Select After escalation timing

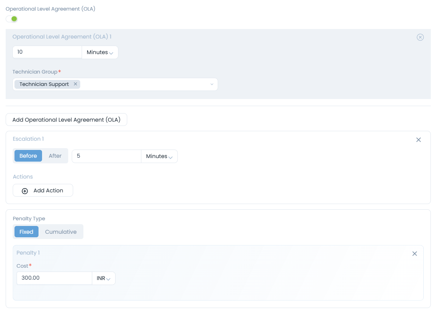[55, 156]
